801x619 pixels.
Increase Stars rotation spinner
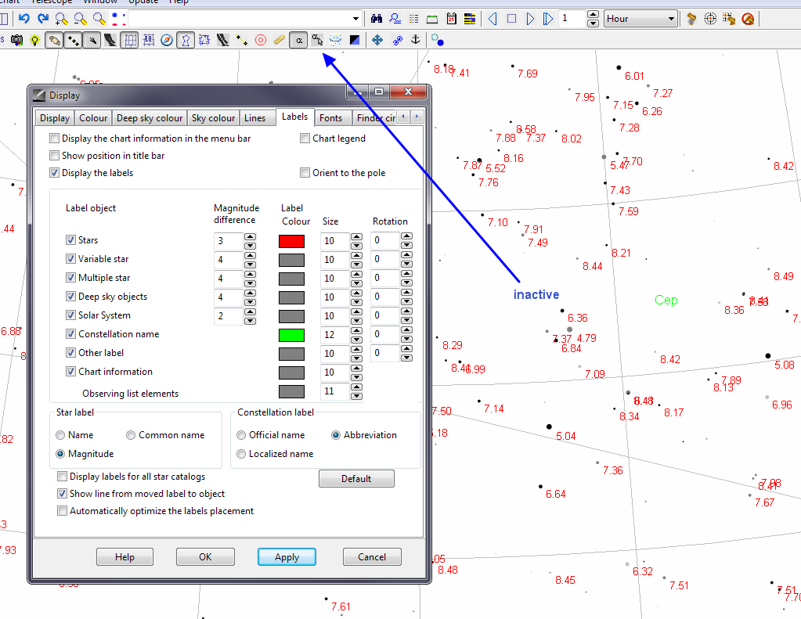[x=406, y=236]
